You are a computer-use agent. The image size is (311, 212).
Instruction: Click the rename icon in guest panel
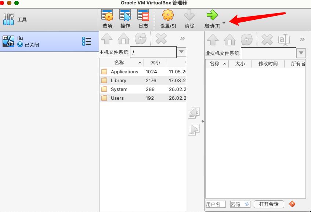[284, 39]
